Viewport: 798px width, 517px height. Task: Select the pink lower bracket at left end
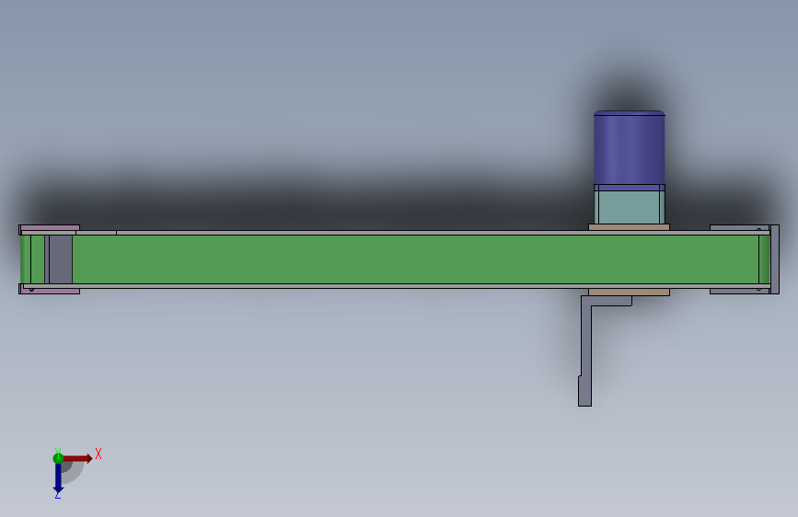click(x=50, y=291)
